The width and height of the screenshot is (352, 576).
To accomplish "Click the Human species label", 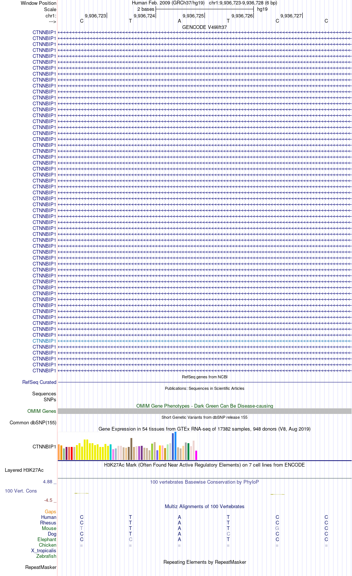I will point(49,517).
